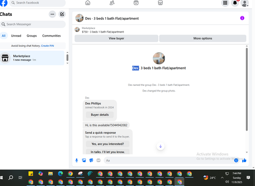
Task: Open the Windows notification center icon
Action: click(x=248, y=177)
